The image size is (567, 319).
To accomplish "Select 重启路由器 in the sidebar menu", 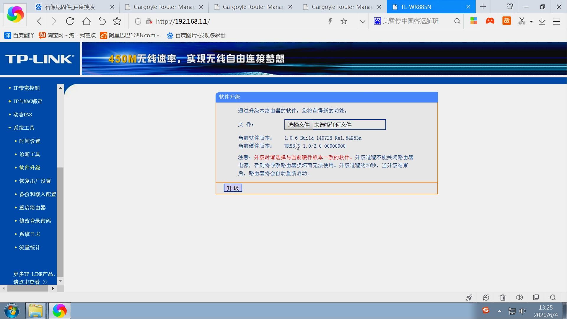I will [32, 207].
